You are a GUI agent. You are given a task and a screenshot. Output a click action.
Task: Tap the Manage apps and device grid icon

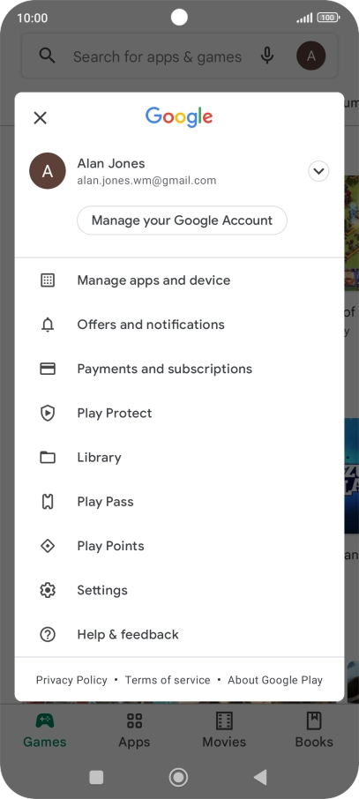coord(48,280)
